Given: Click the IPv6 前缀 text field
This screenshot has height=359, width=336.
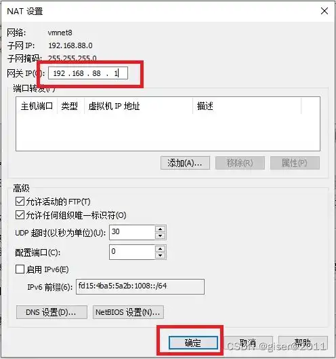Looking at the screenshot, I should click(x=140, y=286).
